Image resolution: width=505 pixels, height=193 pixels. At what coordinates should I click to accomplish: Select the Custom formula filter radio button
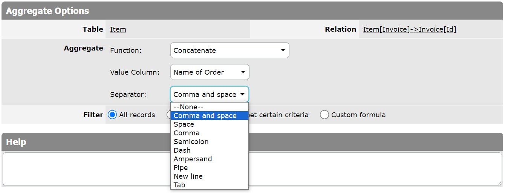tap(324, 115)
